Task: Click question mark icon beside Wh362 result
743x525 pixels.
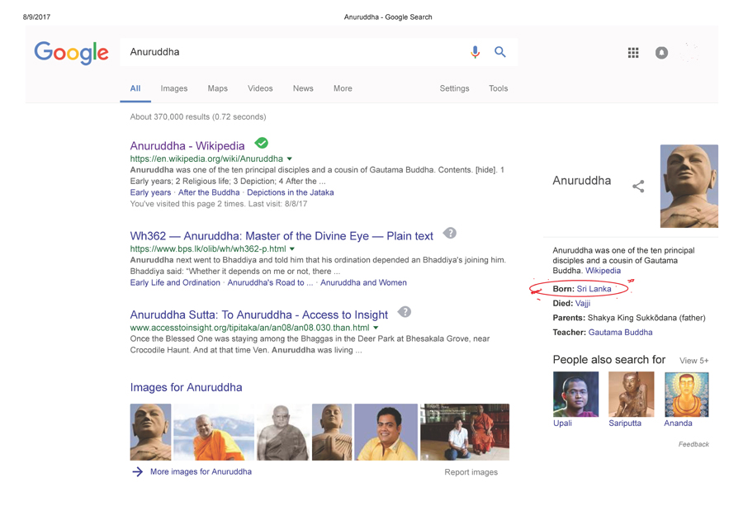Action: 450,233
